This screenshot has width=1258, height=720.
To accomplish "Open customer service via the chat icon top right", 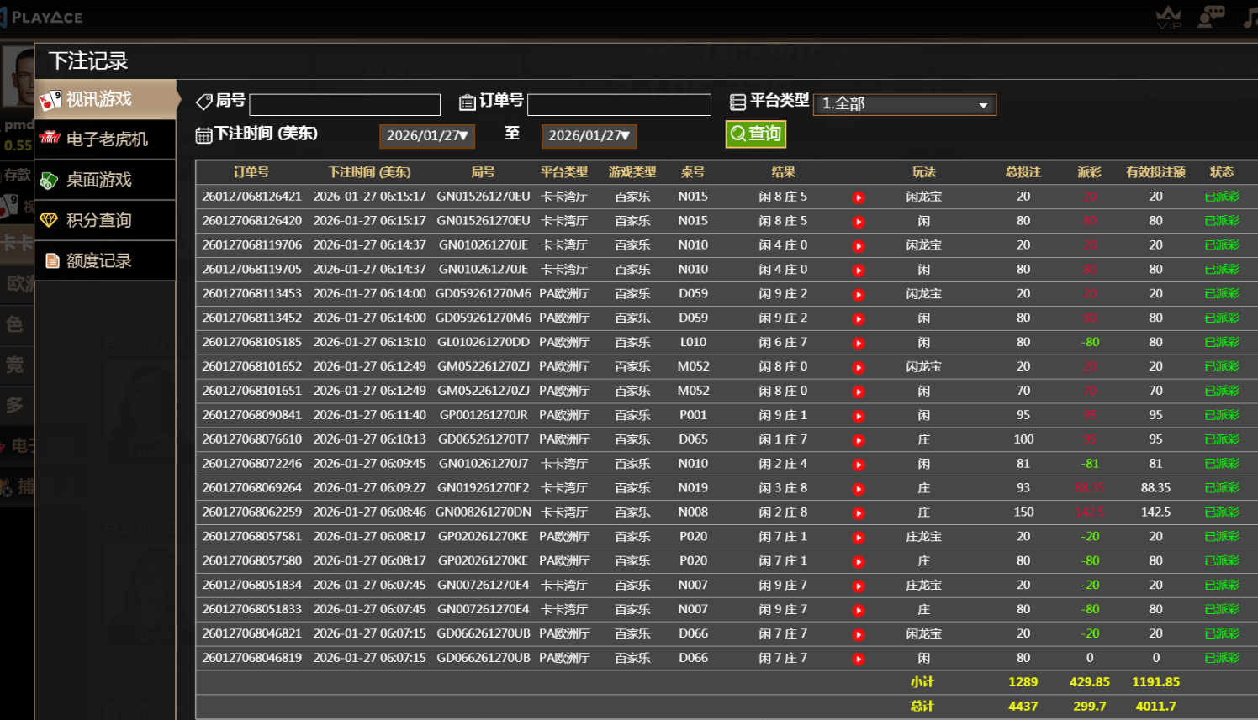I will click(1211, 15).
